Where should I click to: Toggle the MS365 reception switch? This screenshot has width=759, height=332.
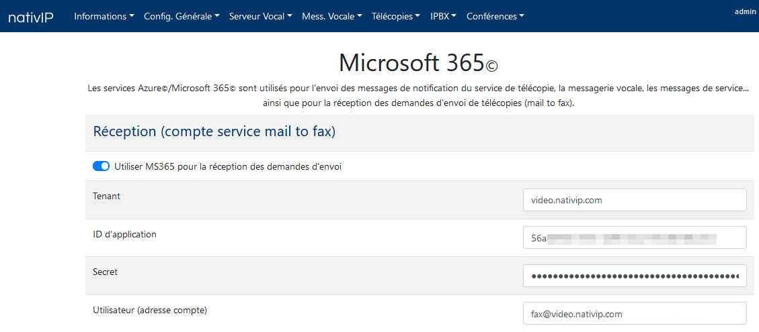[x=101, y=167]
